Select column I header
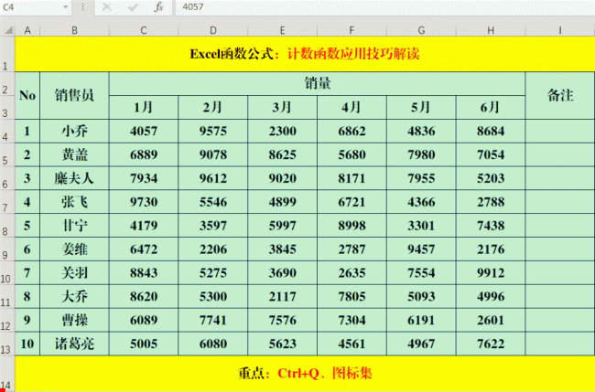The width and height of the screenshot is (595, 392). click(560, 30)
